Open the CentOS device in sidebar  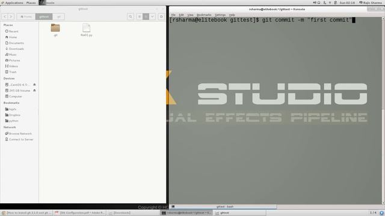coord(17,85)
